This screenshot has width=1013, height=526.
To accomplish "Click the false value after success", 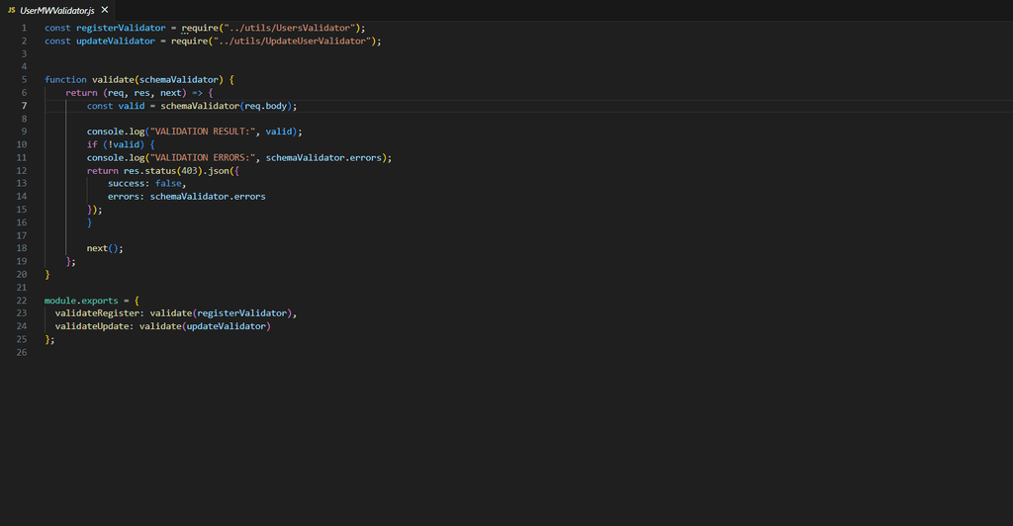I will tap(168, 183).
